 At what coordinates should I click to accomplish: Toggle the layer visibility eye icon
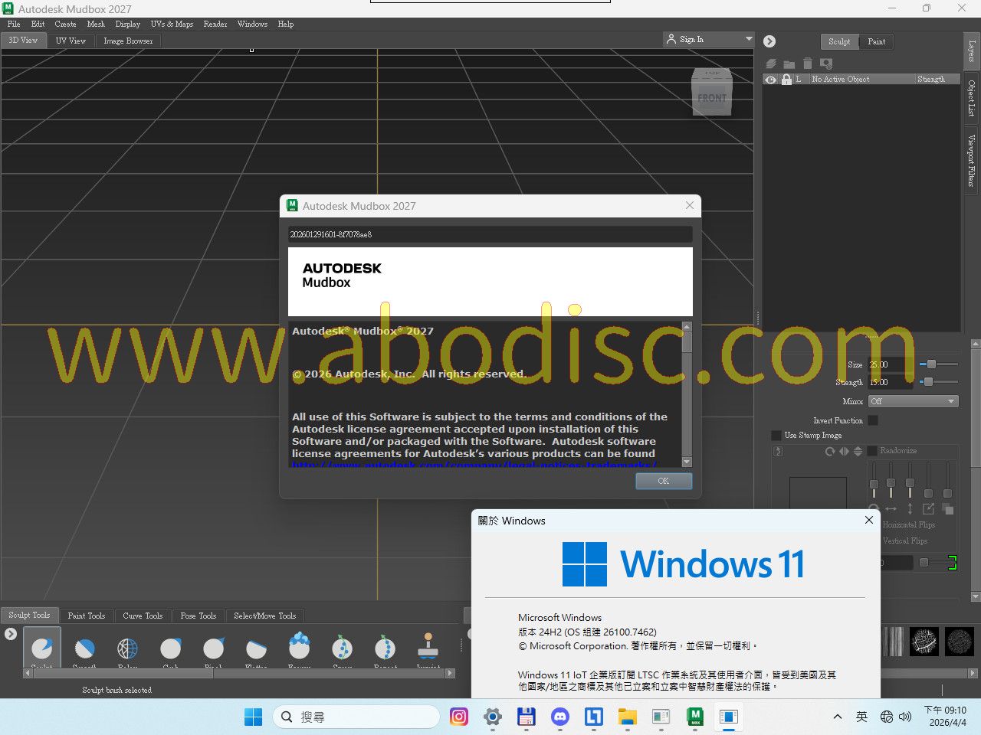[771, 80]
